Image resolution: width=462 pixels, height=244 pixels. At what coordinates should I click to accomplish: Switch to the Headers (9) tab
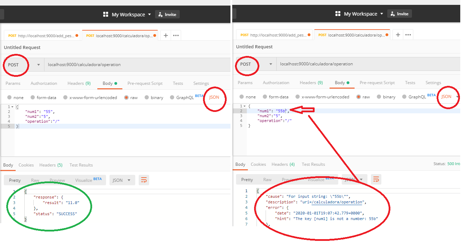[79, 83]
